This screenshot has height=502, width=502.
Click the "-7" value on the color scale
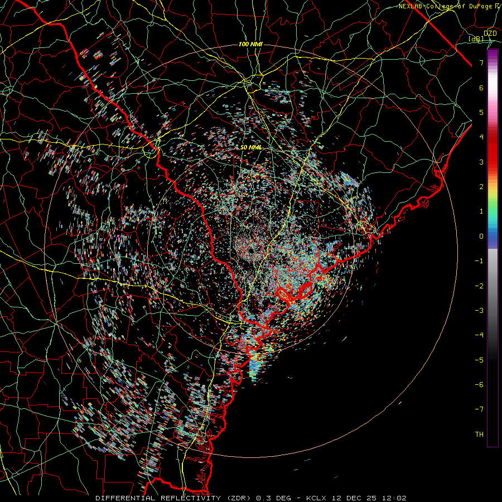click(479, 409)
